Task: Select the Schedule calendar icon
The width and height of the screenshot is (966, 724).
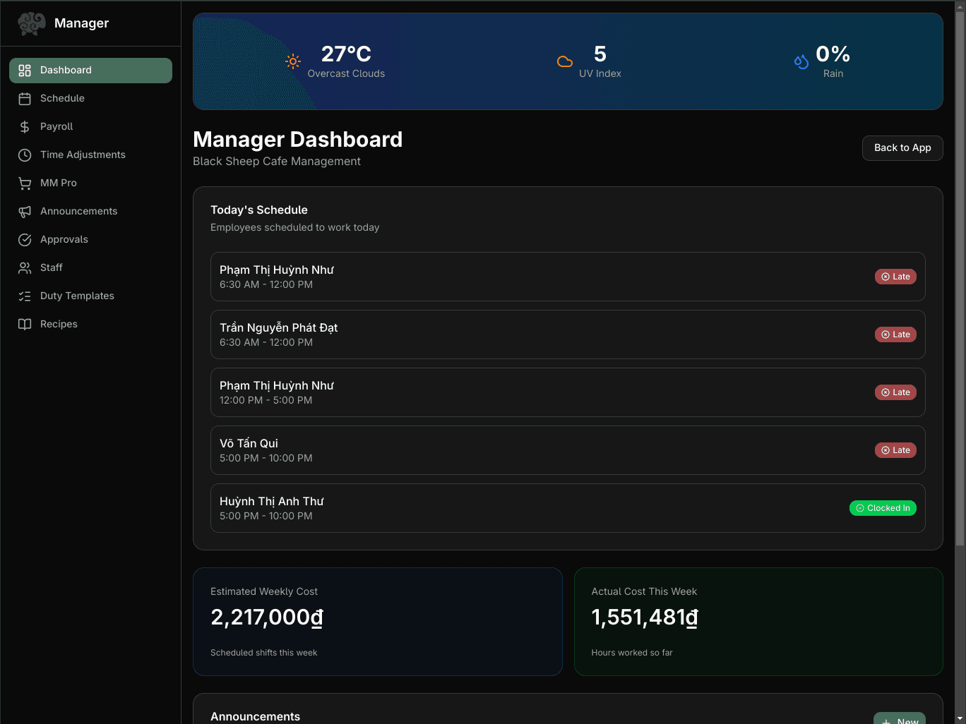Action: coord(25,98)
